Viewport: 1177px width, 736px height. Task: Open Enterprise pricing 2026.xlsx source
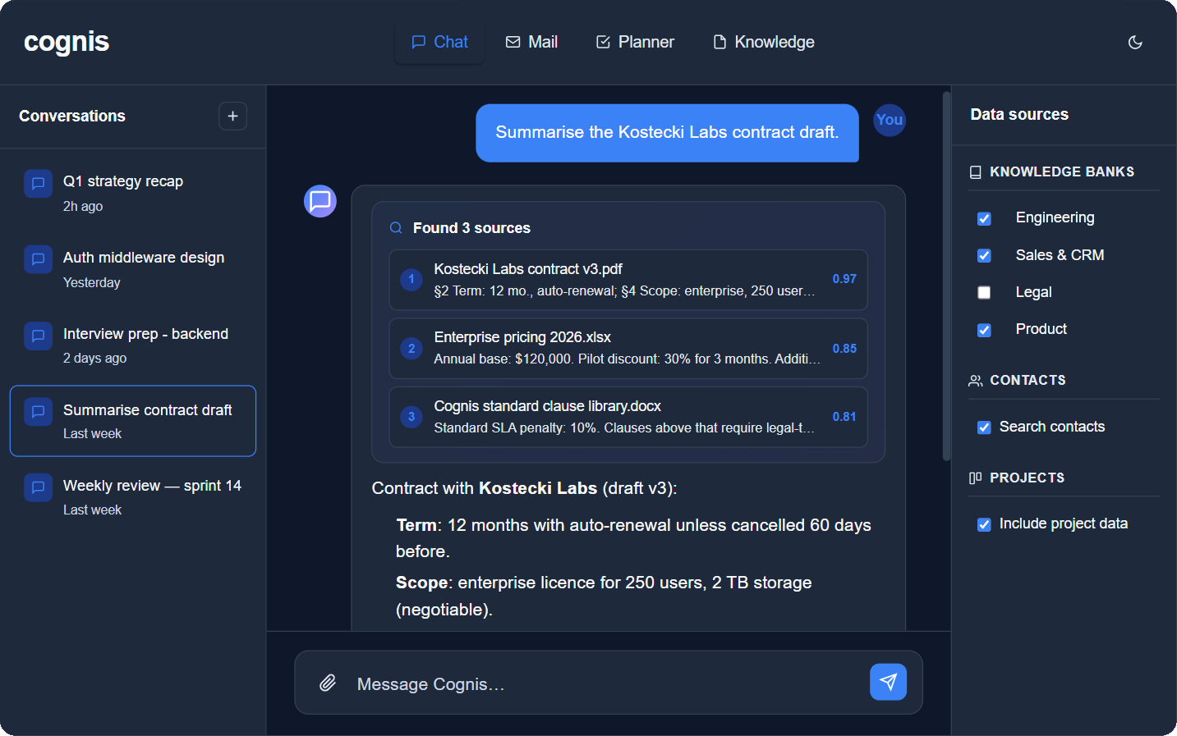[x=628, y=349]
